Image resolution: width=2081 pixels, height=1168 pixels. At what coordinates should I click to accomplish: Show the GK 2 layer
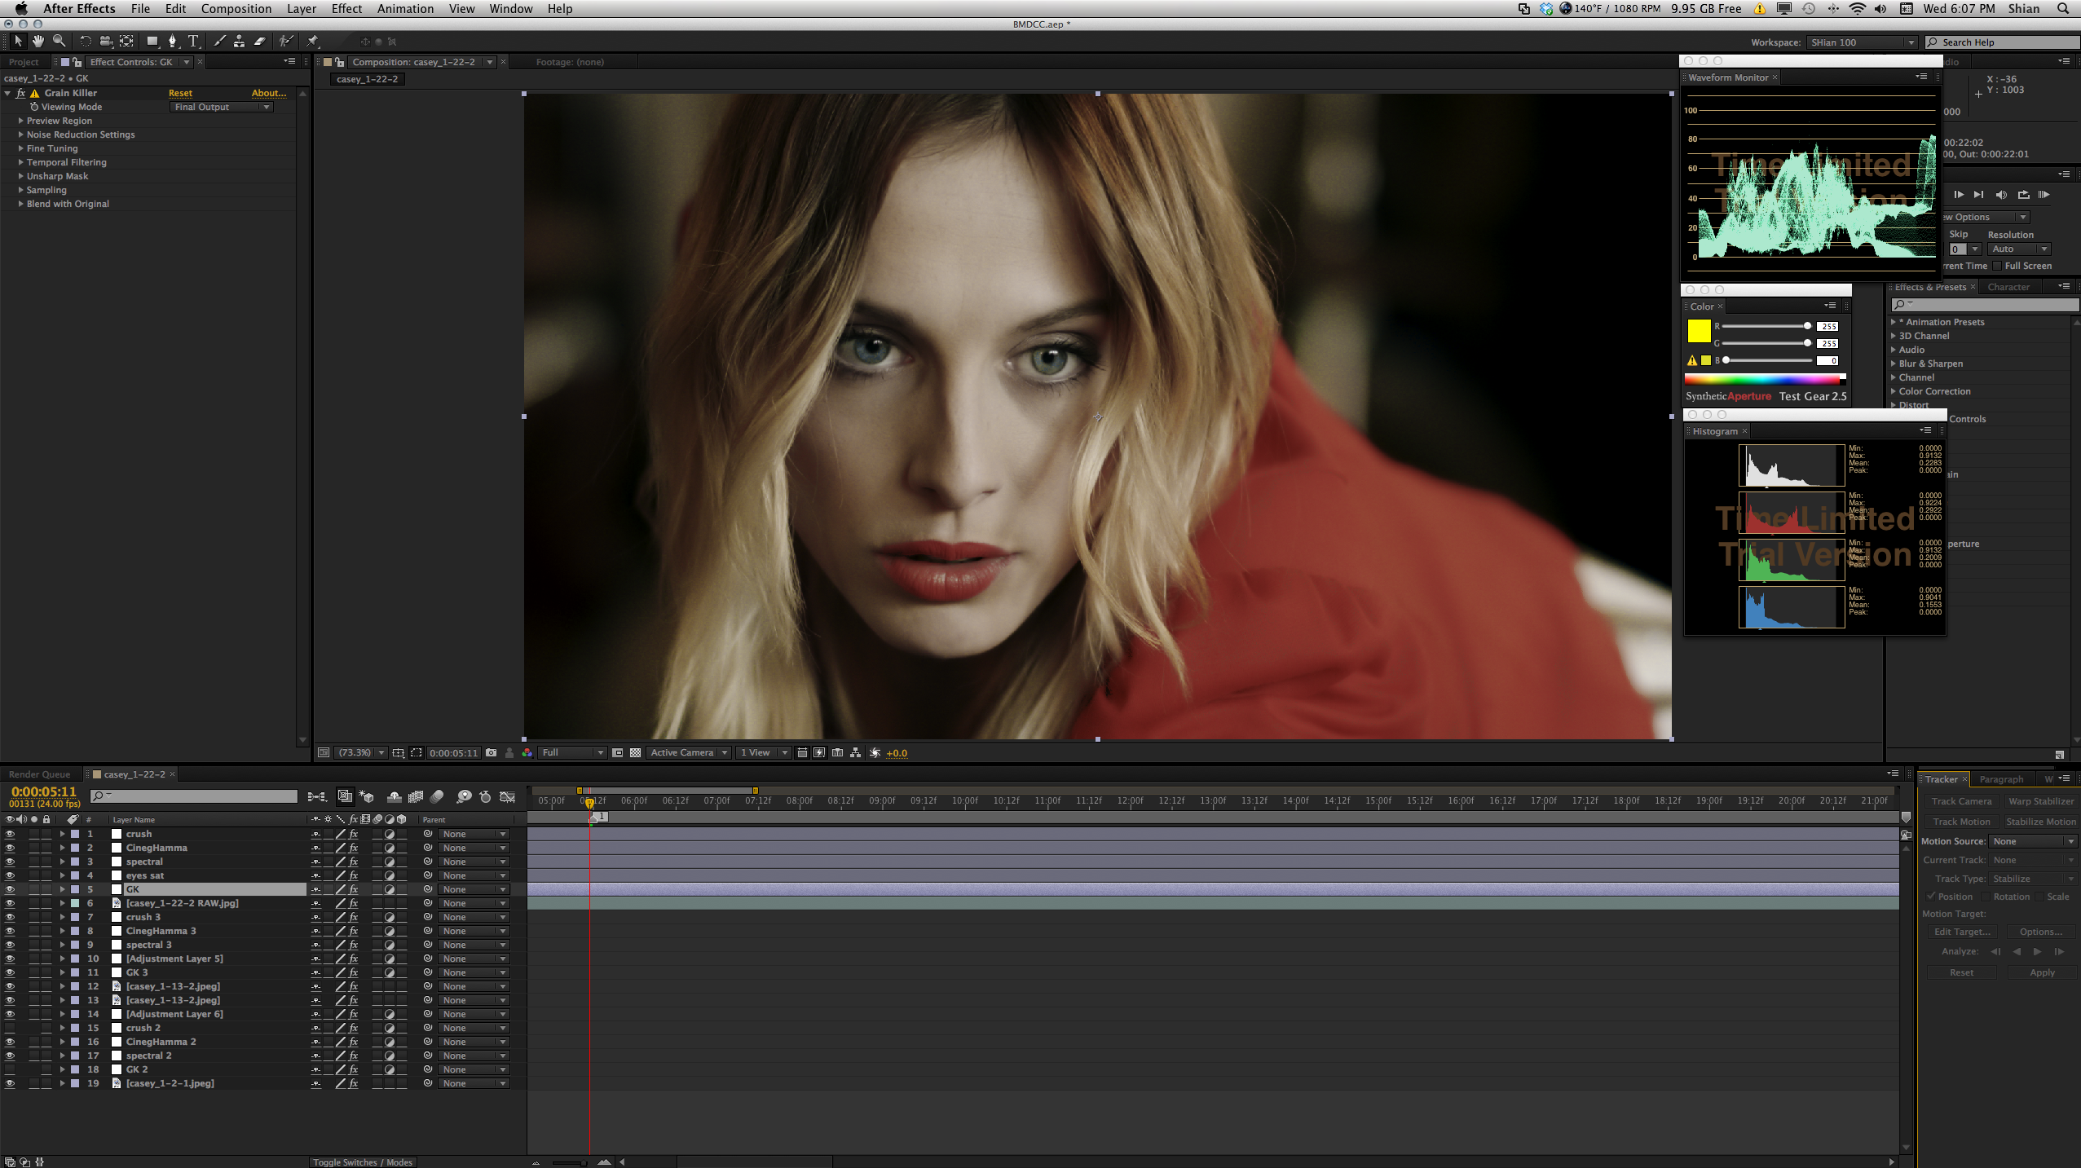click(10, 1069)
